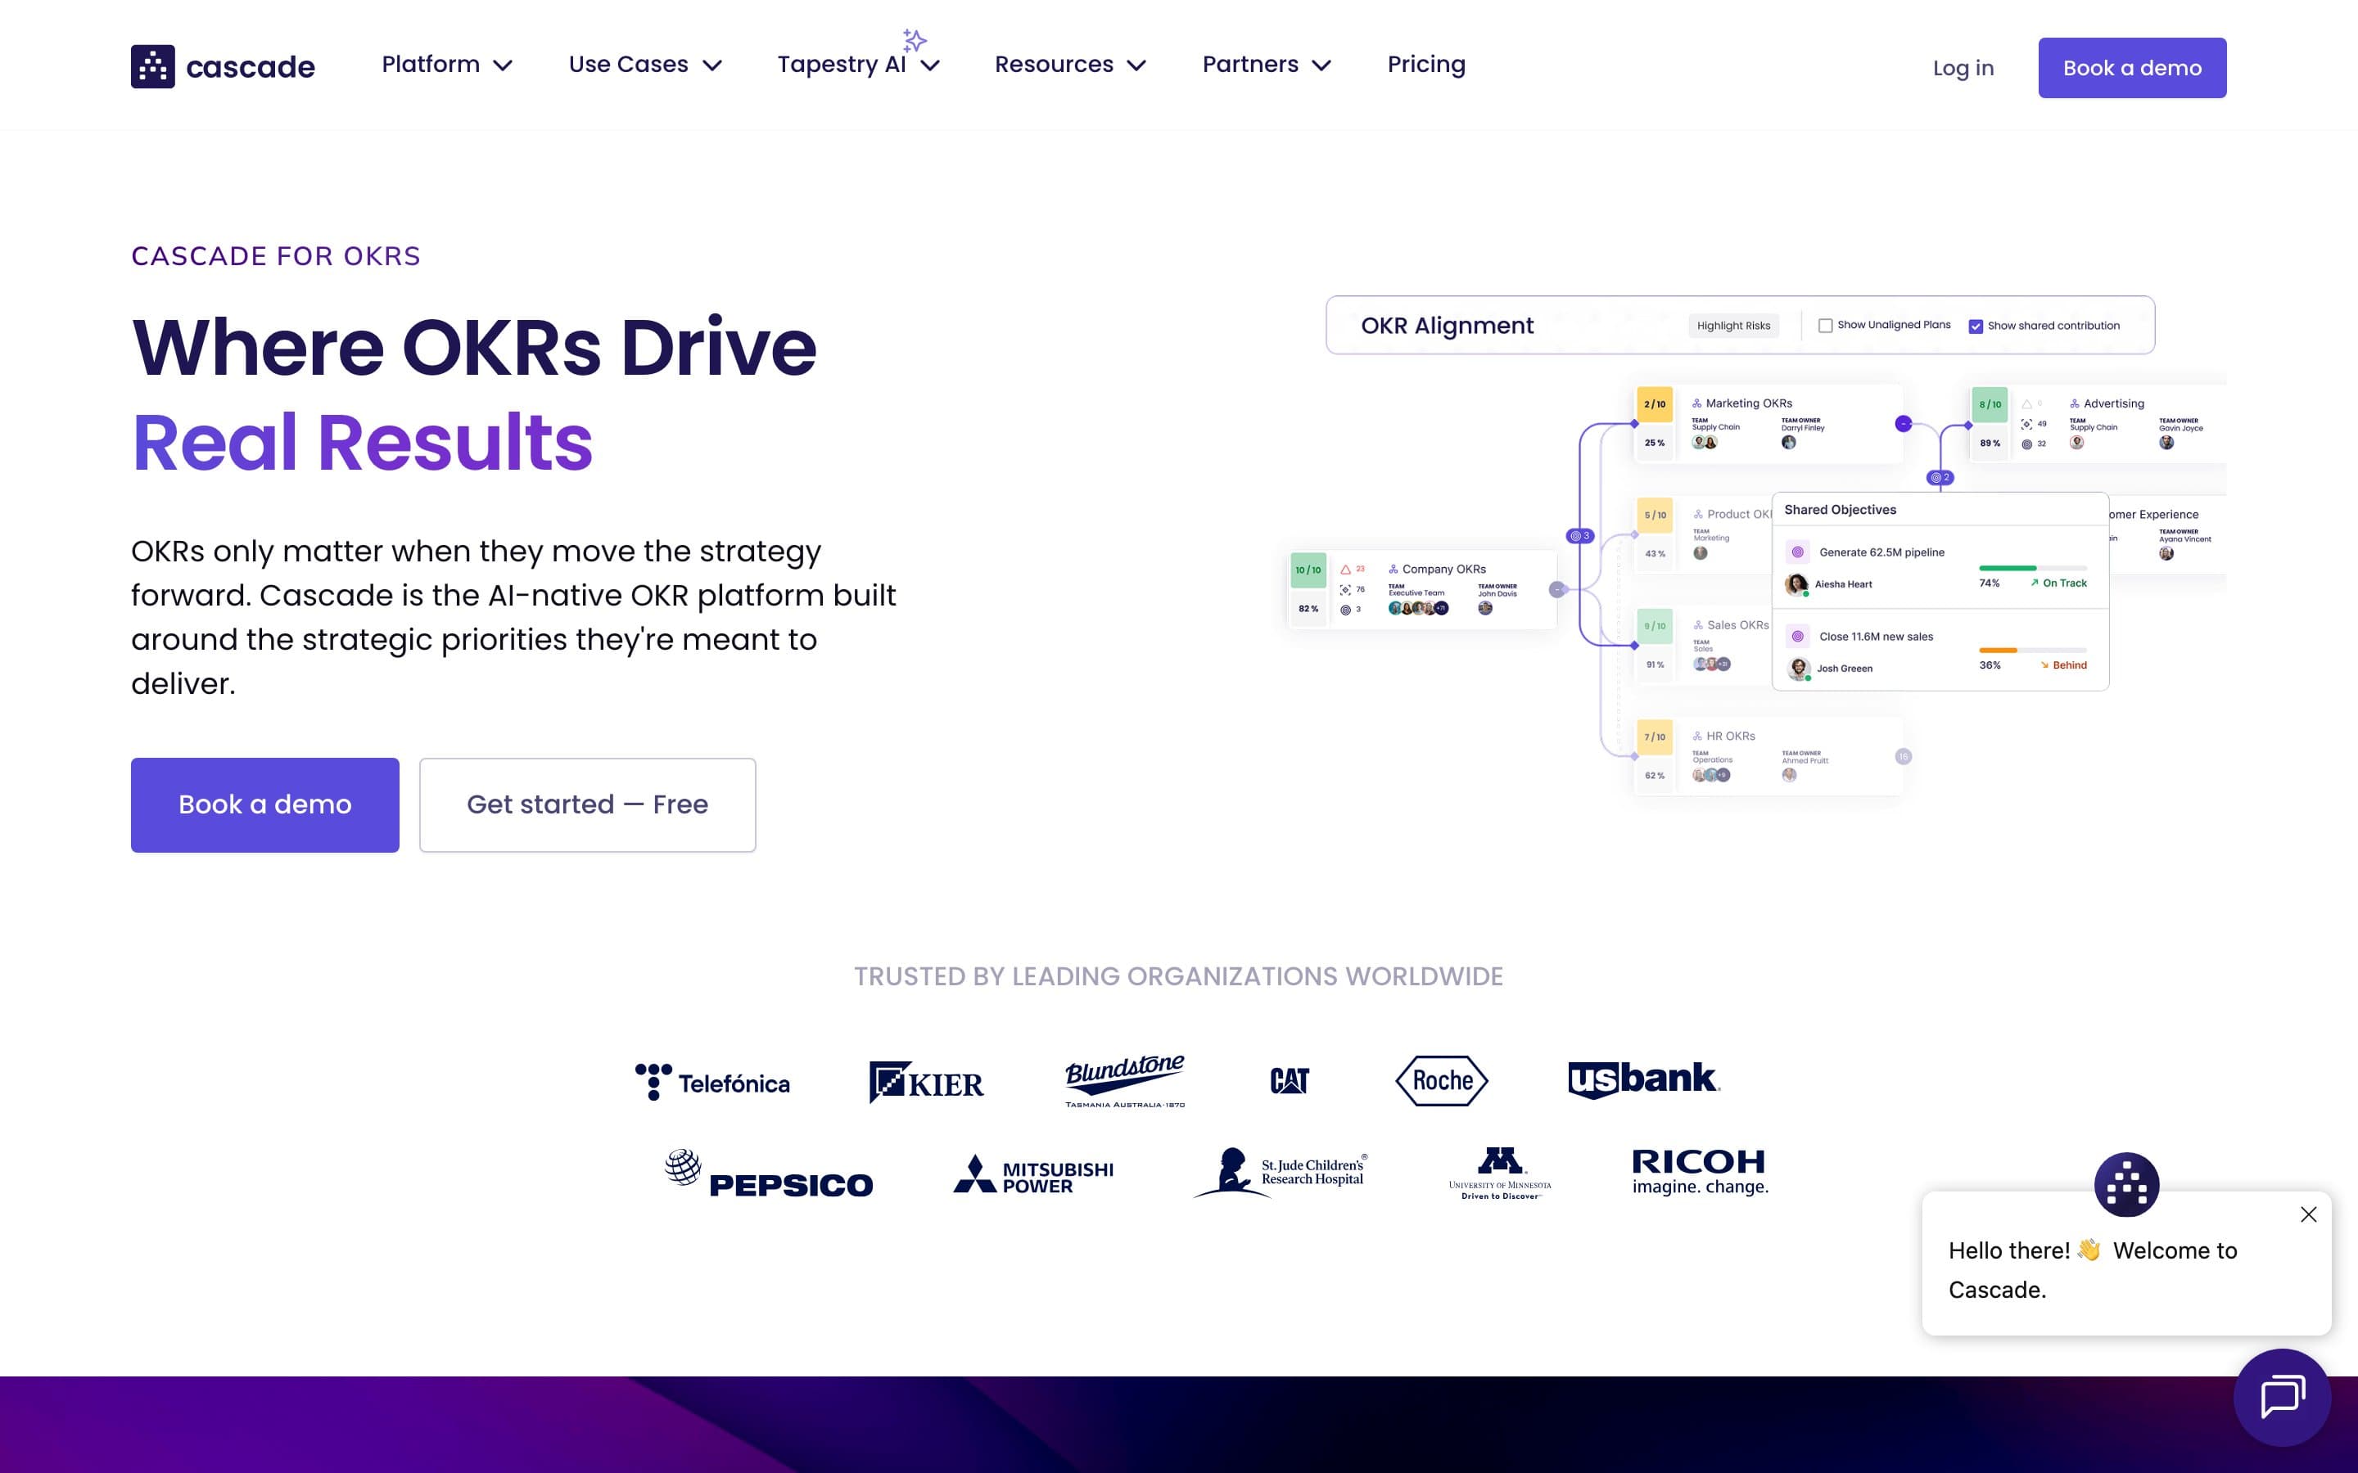Click the Advertising card title

[2113, 403]
